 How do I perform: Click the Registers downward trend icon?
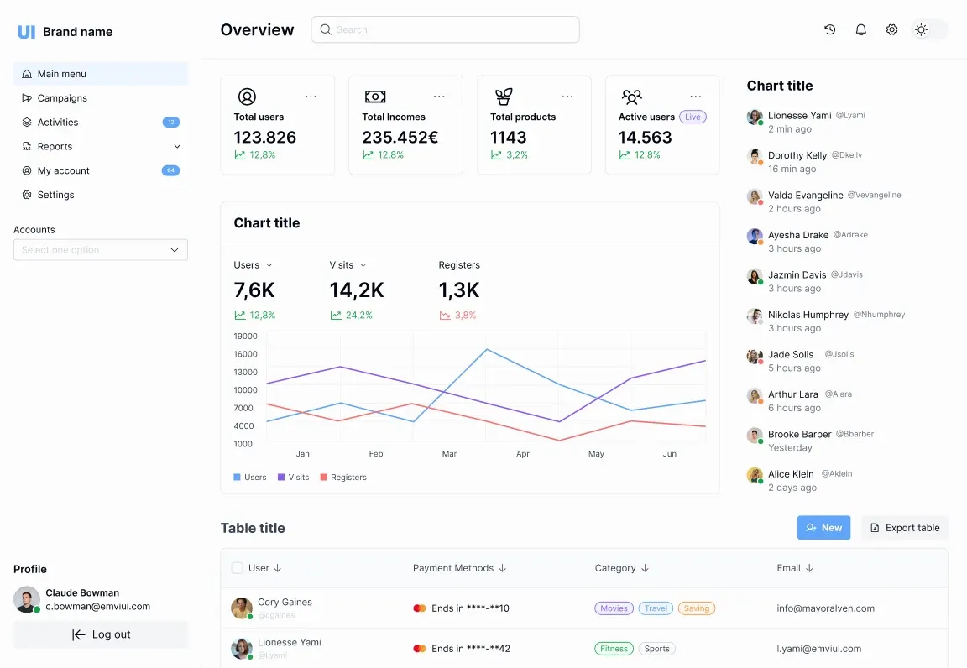[445, 316]
